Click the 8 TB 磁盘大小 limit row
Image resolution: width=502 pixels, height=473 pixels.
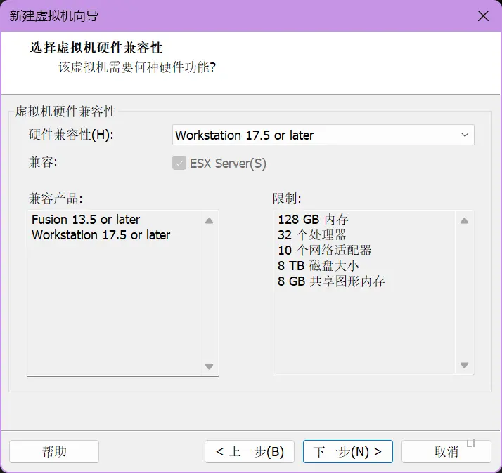[318, 265]
